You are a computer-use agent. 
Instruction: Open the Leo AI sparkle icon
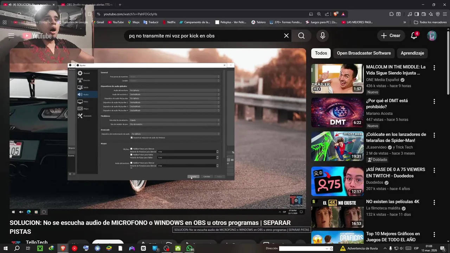431,14
